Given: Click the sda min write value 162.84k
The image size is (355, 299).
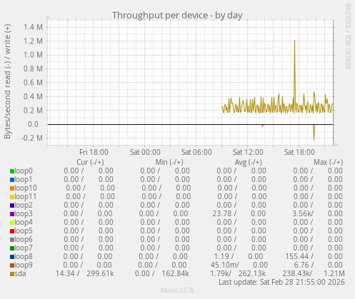Looking at the screenshot, I should click(176, 273).
